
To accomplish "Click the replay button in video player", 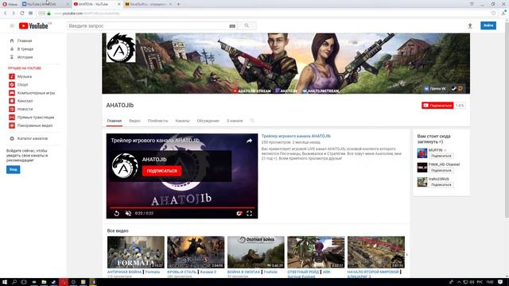I will tap(117, 213).
